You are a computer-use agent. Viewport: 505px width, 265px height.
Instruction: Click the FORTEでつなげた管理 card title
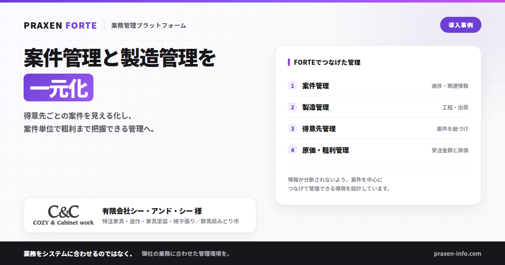pos(327,62)
